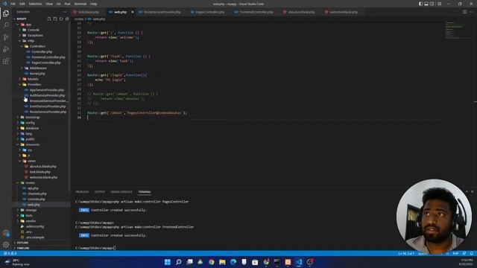Screen dimensions: 477x268
Task: Open the Run and Debug view
Action: pos(6,49)
